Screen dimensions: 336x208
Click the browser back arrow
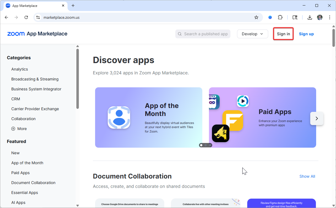[x=6, y=17]
